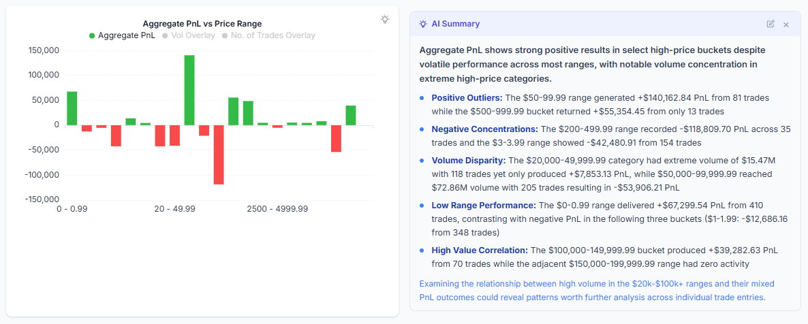Click the High Value Correlation bullet heading
This screenshot has width=808, height=324.
(479, 250)
